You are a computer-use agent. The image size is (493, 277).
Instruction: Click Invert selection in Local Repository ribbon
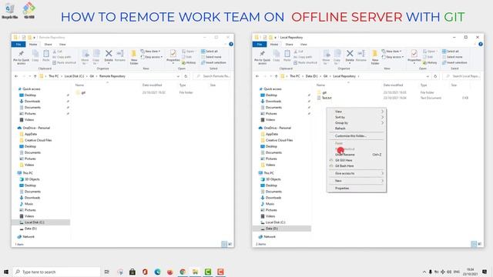(454, 62)
